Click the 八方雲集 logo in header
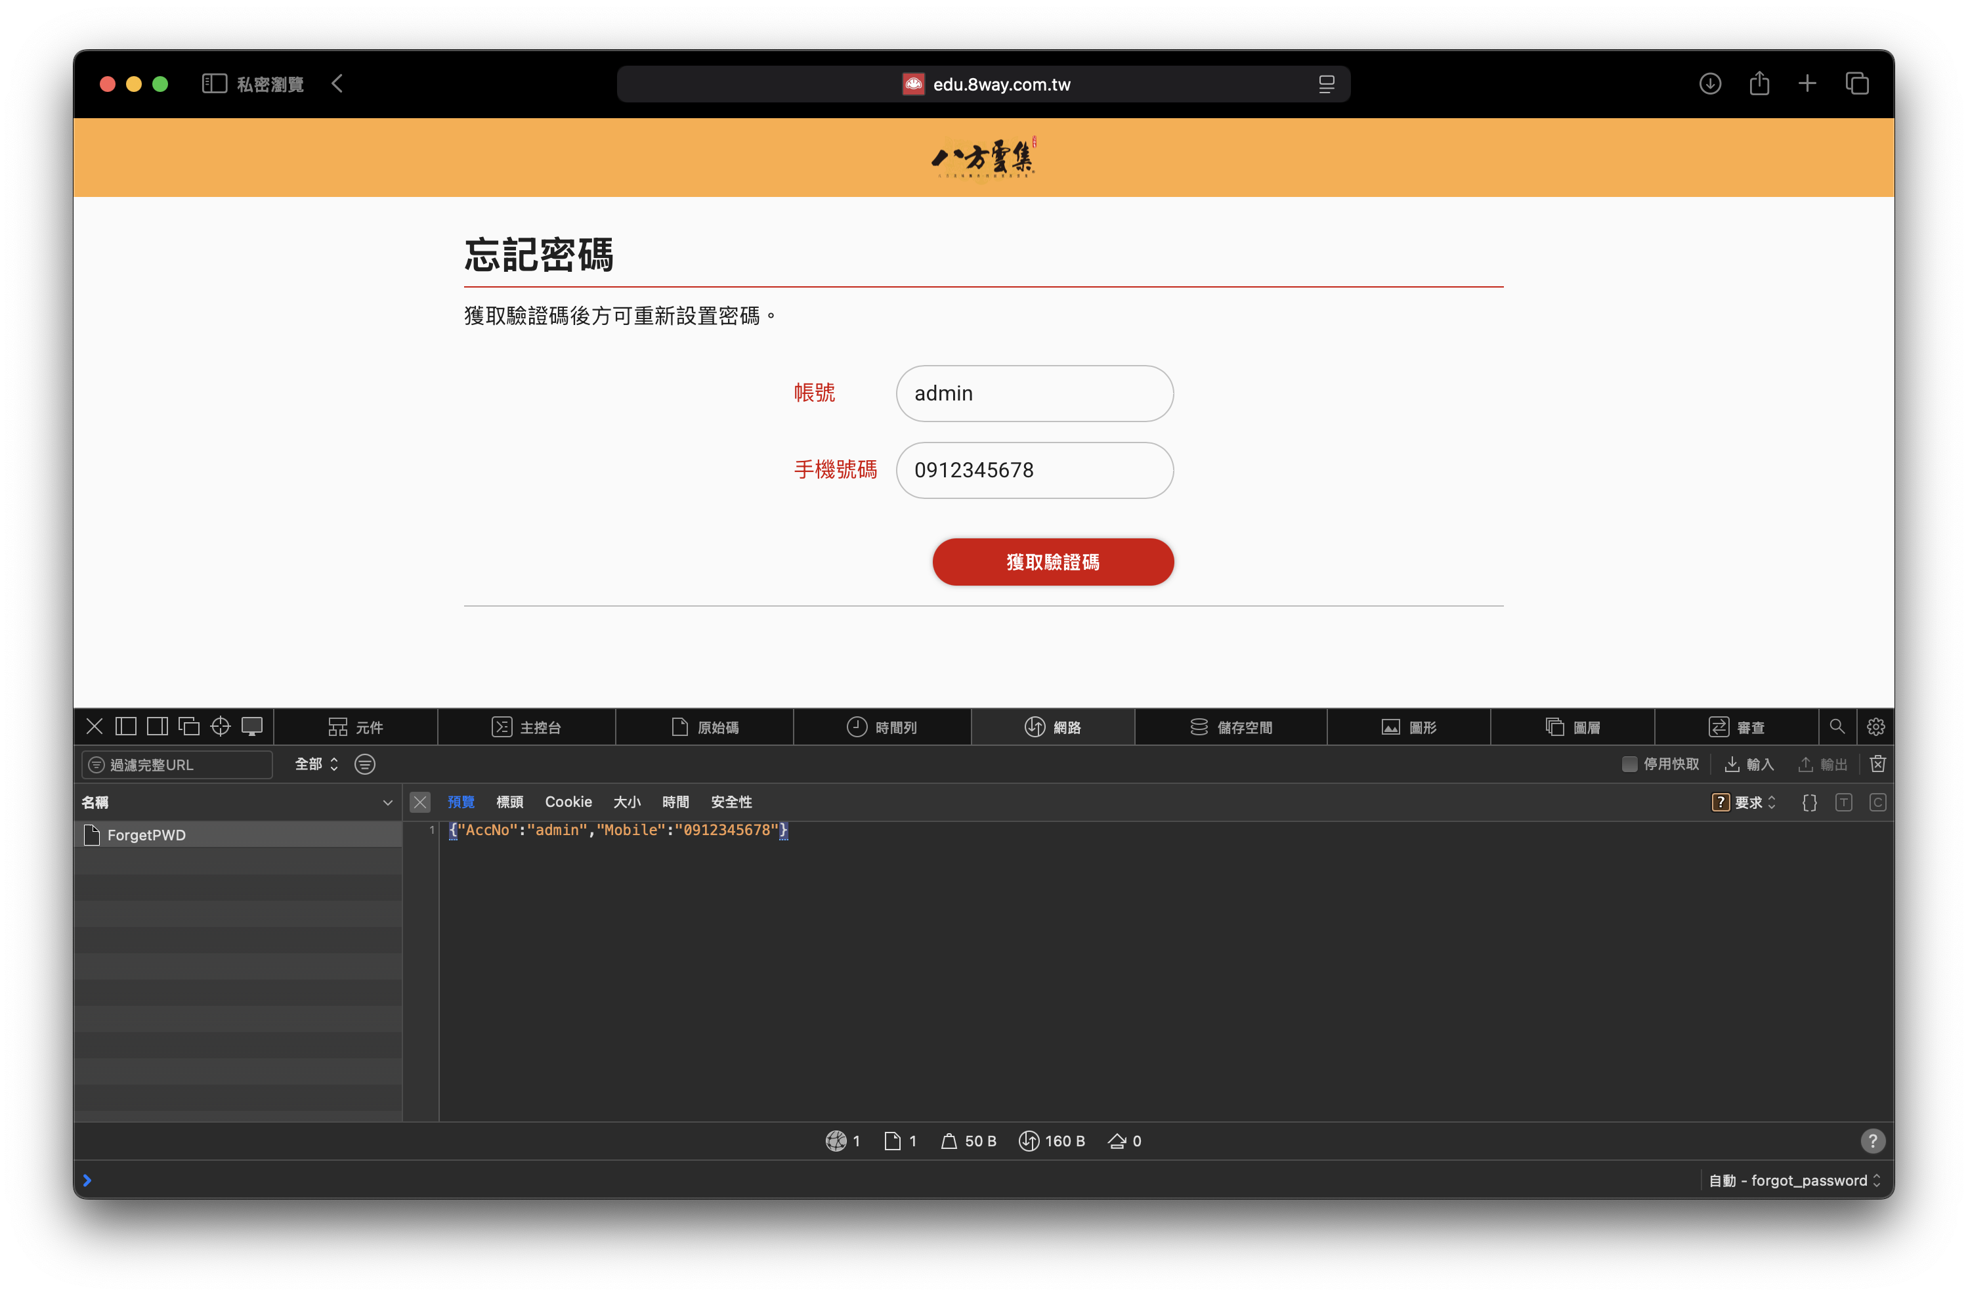 pyautogui.click(x=984, y=157)
